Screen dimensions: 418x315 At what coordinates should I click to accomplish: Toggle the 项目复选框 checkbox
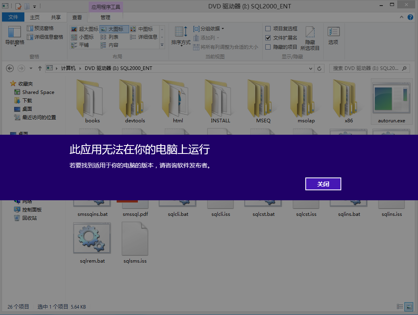pyautogui.click(x=268, y=29)
